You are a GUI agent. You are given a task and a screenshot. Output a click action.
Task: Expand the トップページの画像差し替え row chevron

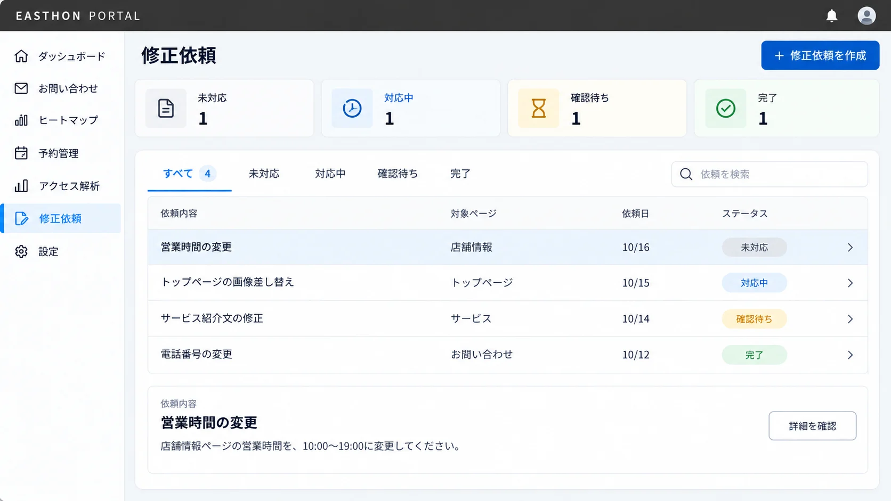(850, 283)
